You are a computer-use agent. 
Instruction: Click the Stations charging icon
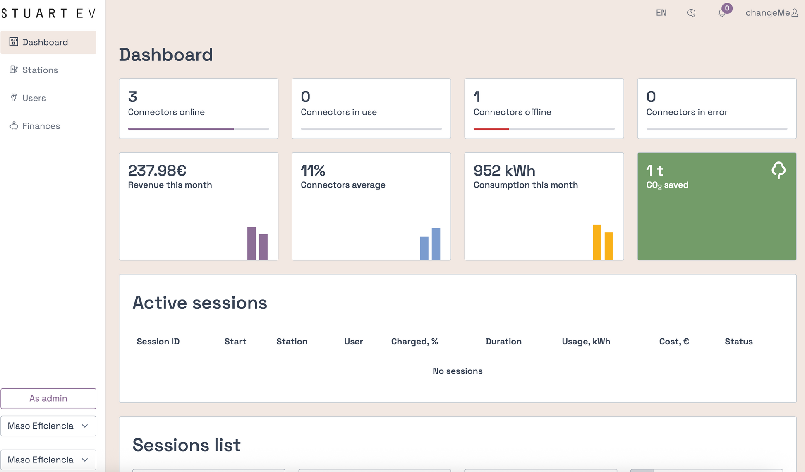pos(14,70)
